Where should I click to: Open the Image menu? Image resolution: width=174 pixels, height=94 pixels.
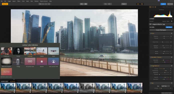(9, 1)
